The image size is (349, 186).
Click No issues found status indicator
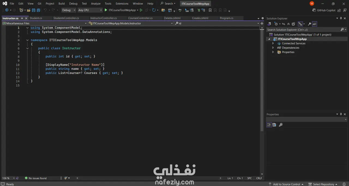point(36,178)
